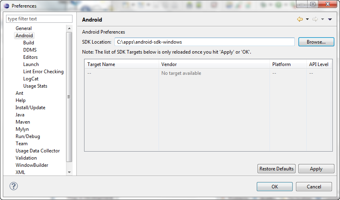Viewport: 340px width, 200px height.
Task: Open the forward history dropdown arrow
Action: [x=322, y=19]
